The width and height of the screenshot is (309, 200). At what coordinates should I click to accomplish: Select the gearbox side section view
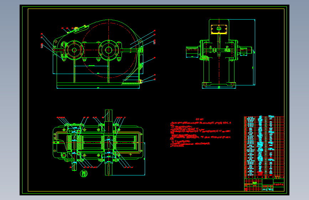pos(221,54)
